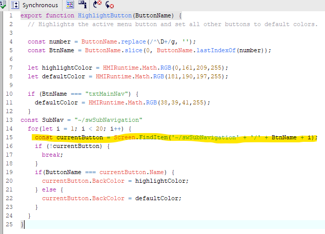Click 'i < 20' loop condition
Image resolution: width=325 pixels, height=234 pixels.
[92, 129]
